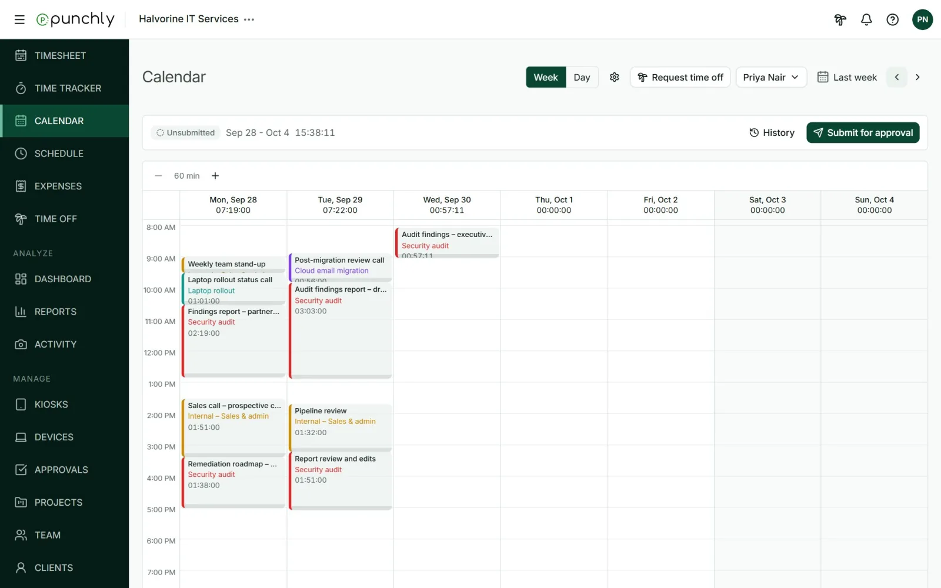Open Projects in sidebar
Image resolution: width=941 pixels, height=588 pixels.
65,502
